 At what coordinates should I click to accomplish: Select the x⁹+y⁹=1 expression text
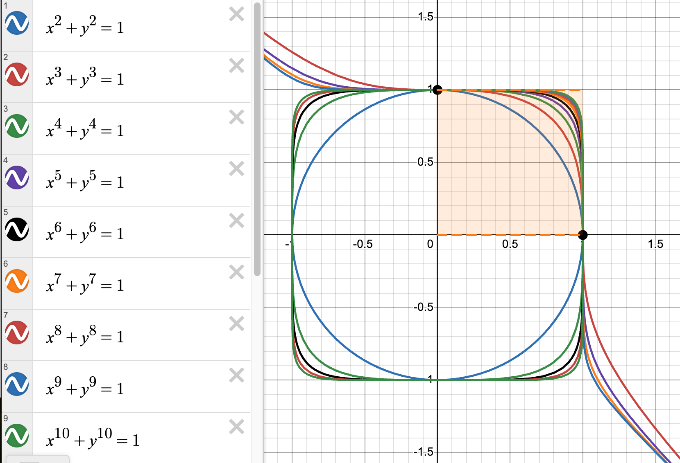[85, 387]
